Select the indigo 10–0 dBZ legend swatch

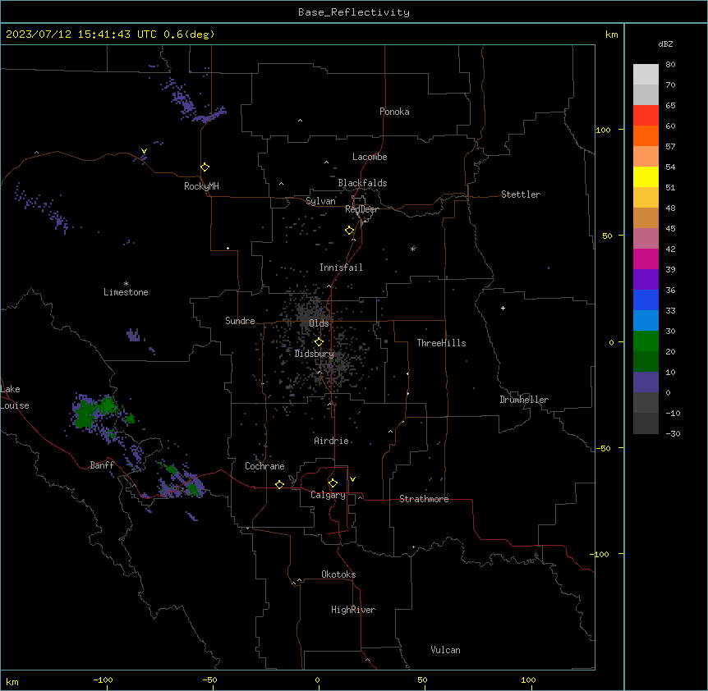tap(646, 382)
